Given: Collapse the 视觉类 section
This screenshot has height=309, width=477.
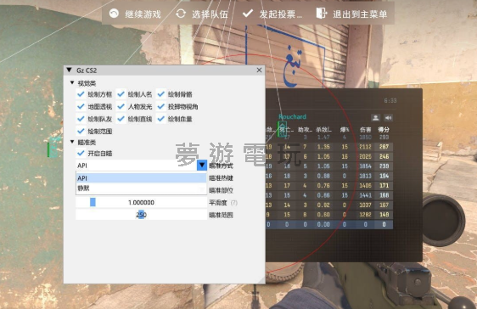Looking at the screenshot, I should (x=72, y=82).
